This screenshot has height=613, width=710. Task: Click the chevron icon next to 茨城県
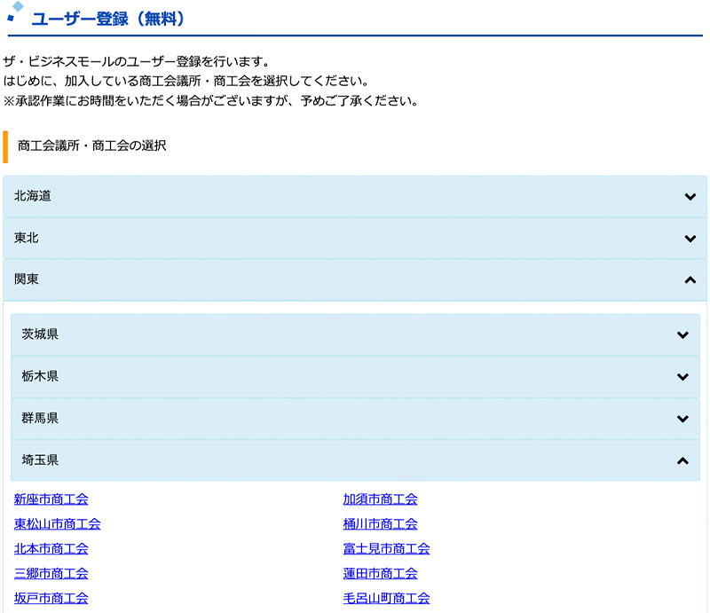pos(682,335)
